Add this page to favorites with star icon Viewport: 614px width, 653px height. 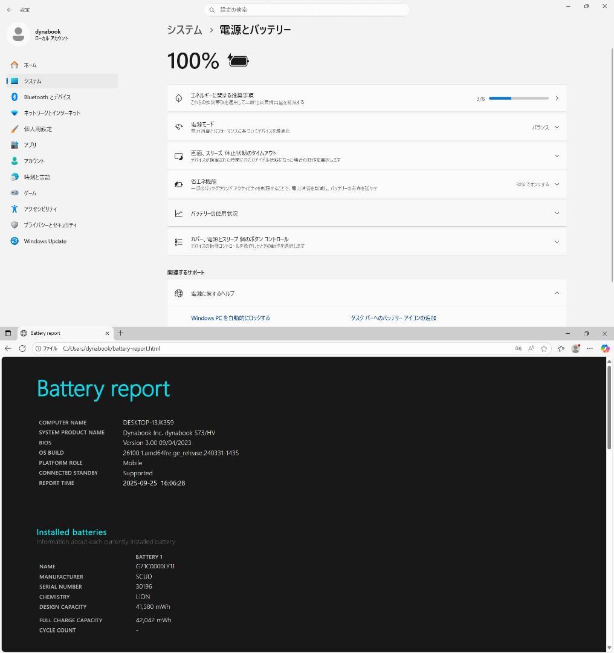click(x=544, y=348)
